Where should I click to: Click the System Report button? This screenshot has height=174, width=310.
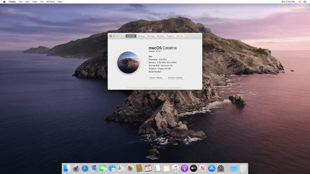157,78
